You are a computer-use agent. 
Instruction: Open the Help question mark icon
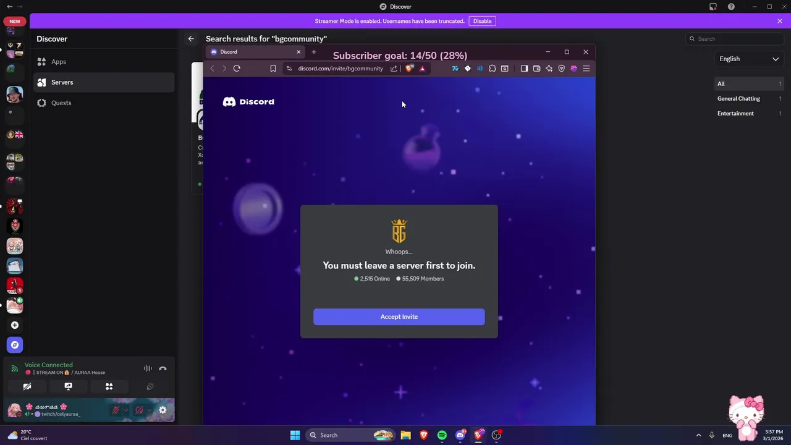point(732,7)
